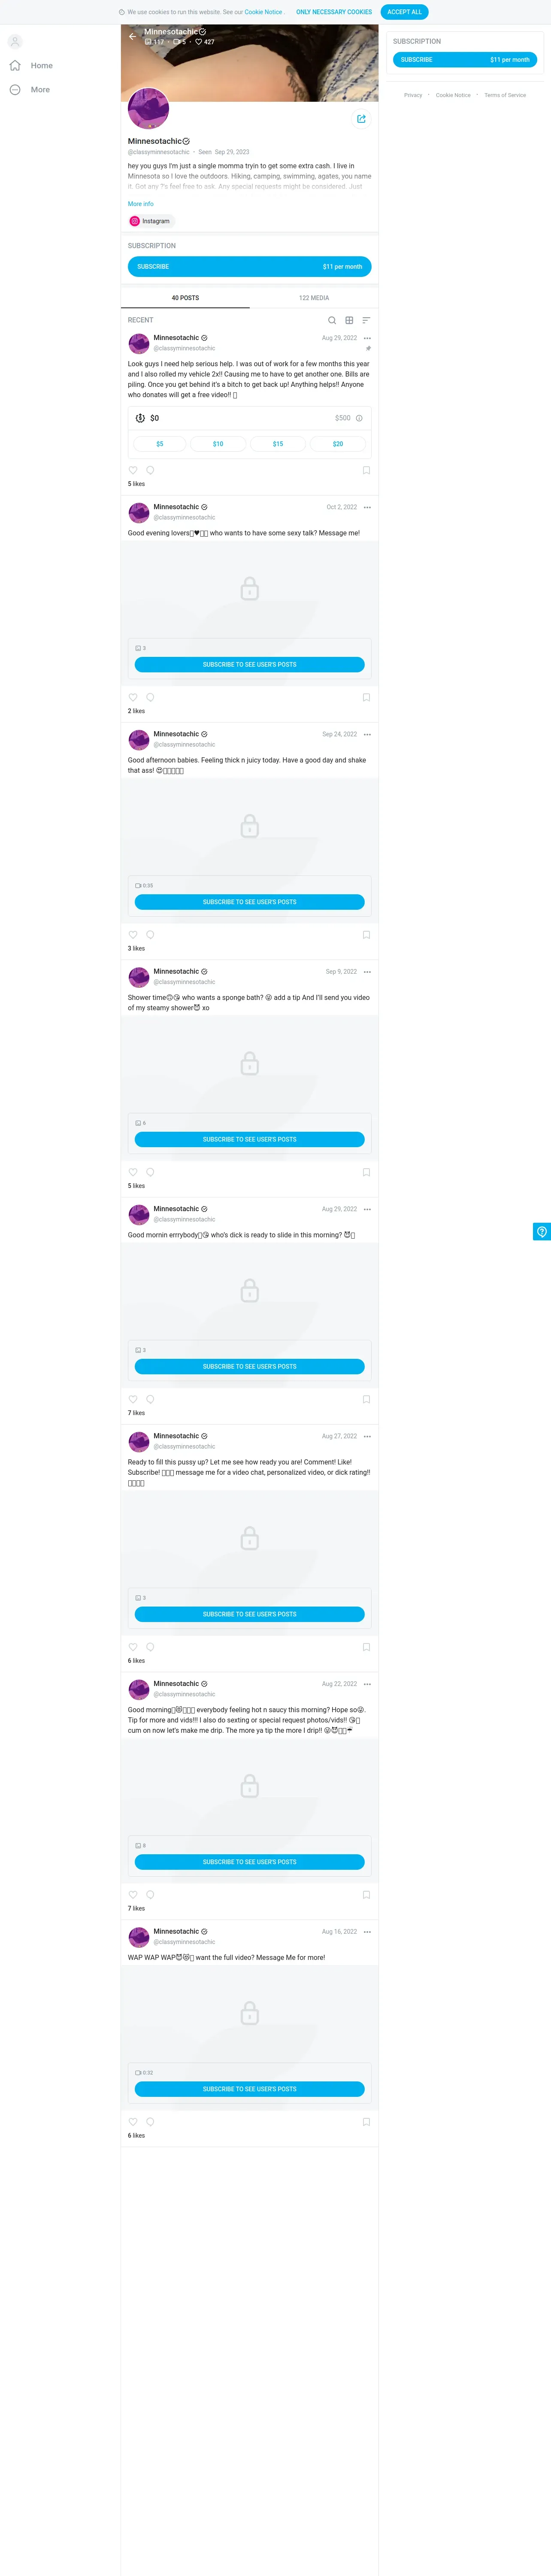551x2576 pixels.
Task: Accept all cookies
Action: coord(404,12)
